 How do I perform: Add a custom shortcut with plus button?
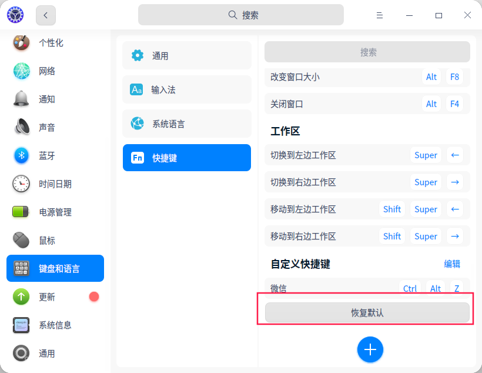[x=370, y=349]
